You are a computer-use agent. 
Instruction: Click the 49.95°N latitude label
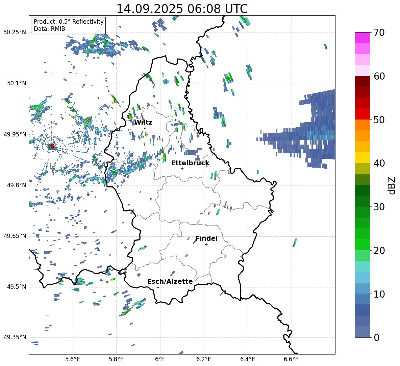15,134
